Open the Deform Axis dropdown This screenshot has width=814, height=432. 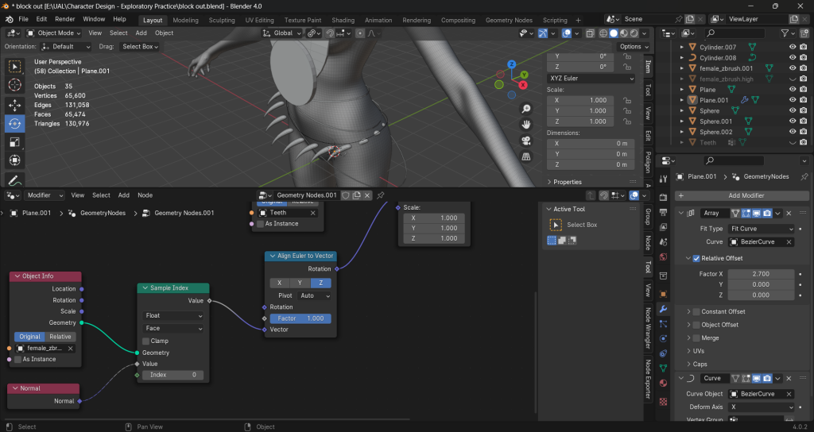point(761,407)
